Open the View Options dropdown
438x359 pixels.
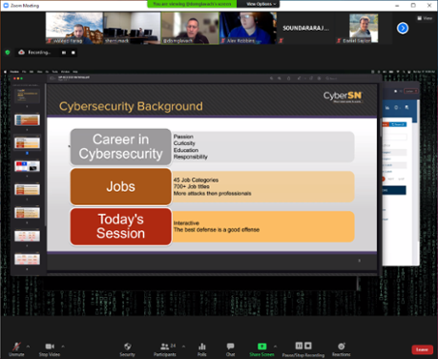(x=261, y=4)
